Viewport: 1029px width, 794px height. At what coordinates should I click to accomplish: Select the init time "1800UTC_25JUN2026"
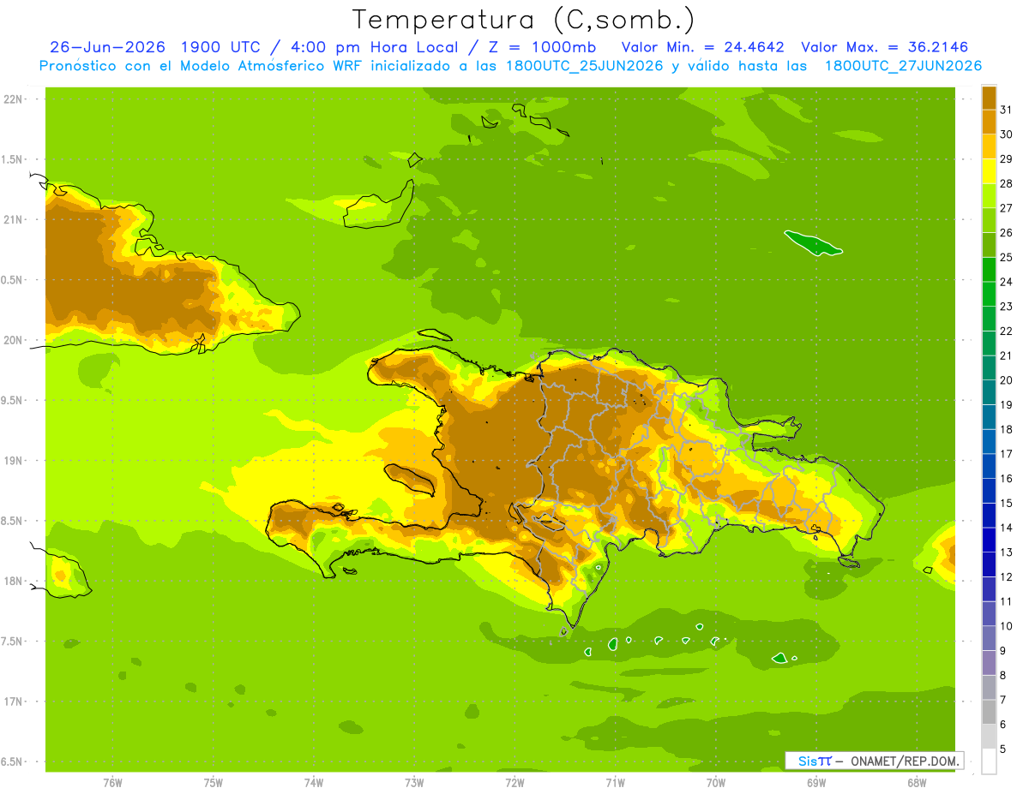pos(583,66)
